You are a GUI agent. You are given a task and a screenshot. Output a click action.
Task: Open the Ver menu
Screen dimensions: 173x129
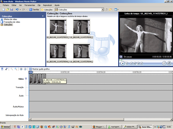[21, 5]
